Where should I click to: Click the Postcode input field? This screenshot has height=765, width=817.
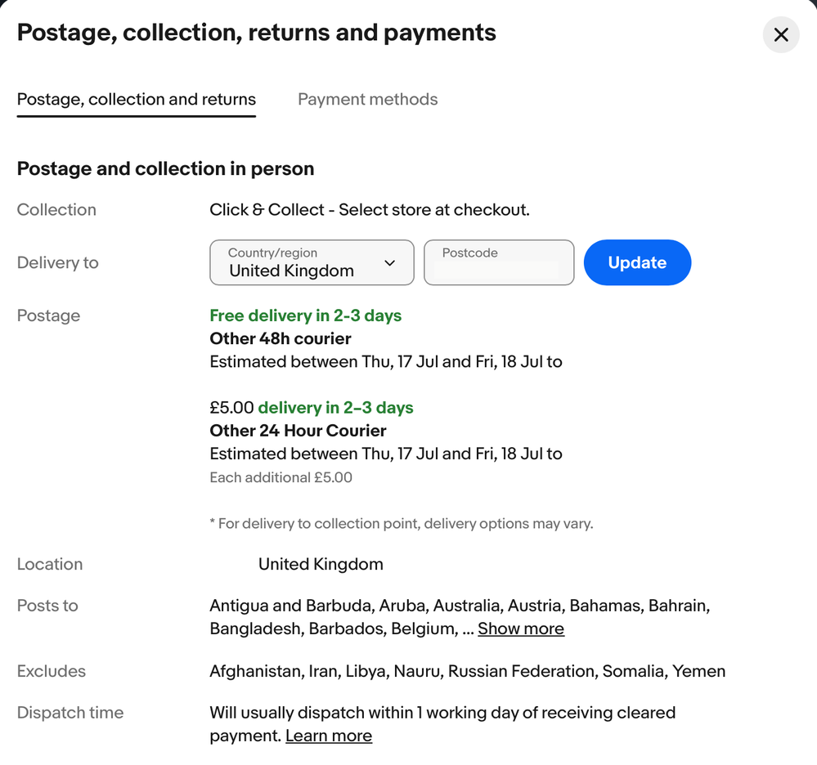499,262
